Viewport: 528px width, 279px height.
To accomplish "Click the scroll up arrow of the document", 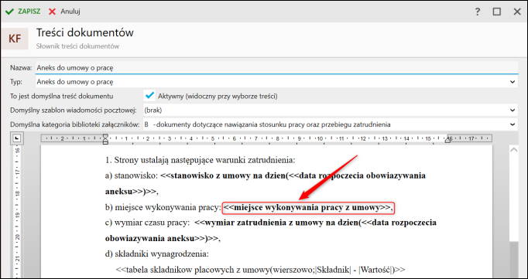I will [x=513, y=151].
